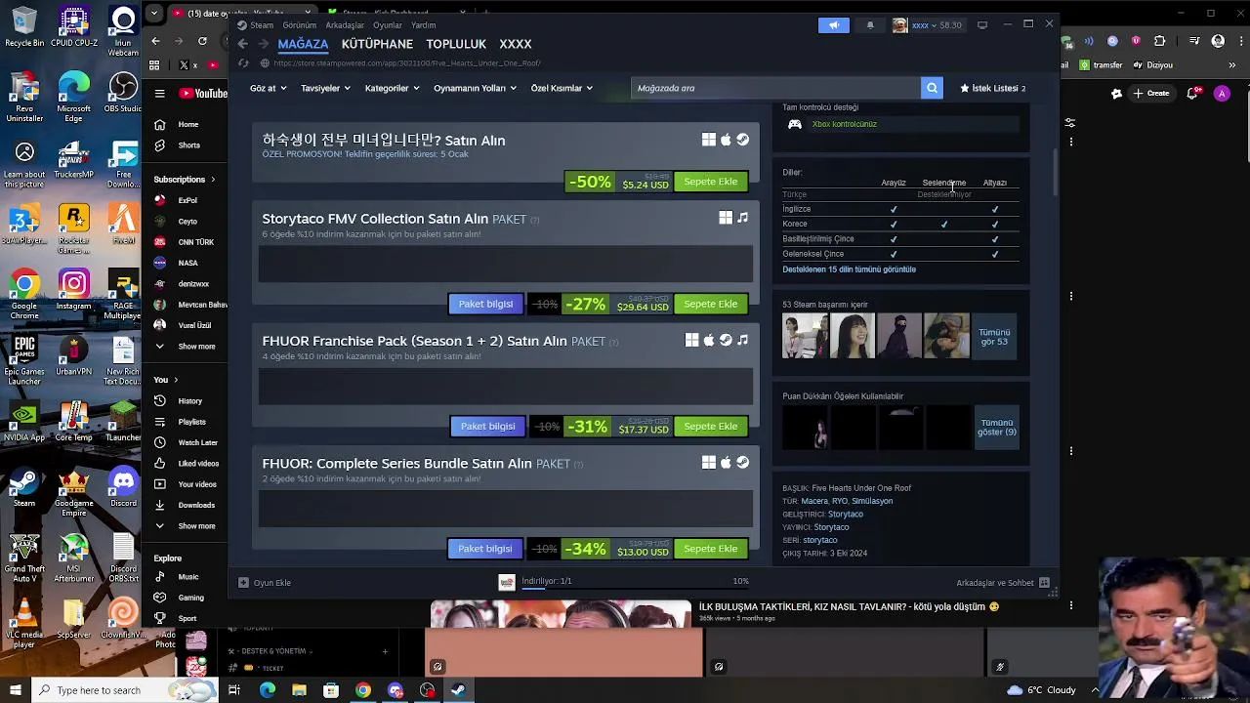Image resolution: width=1250 pixels, height=703 pixels.
Task: Expand the Kategoriler dropdown
Action: point(392,88)
